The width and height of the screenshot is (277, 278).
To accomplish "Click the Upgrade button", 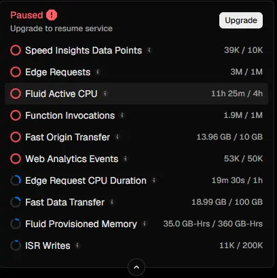I will [241, 20].
